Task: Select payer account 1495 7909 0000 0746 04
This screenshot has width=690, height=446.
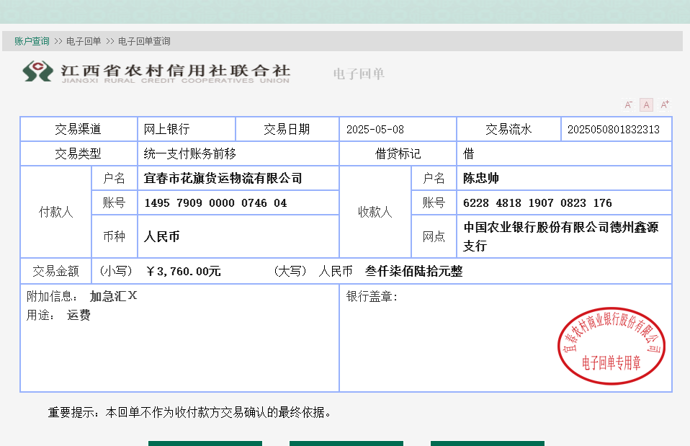Action: 215,203
